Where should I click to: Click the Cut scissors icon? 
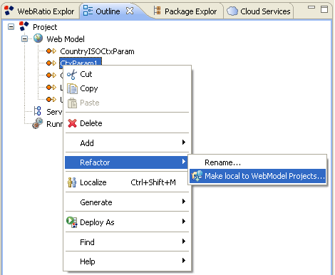72,75
